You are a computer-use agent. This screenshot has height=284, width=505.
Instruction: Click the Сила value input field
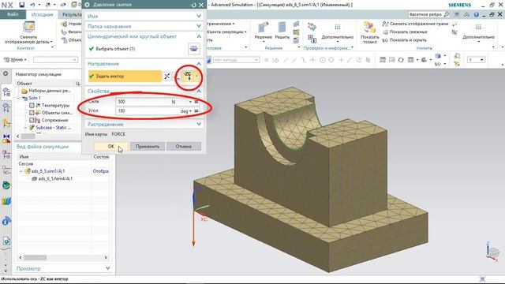pyautogui.click(x=144, y=102)
